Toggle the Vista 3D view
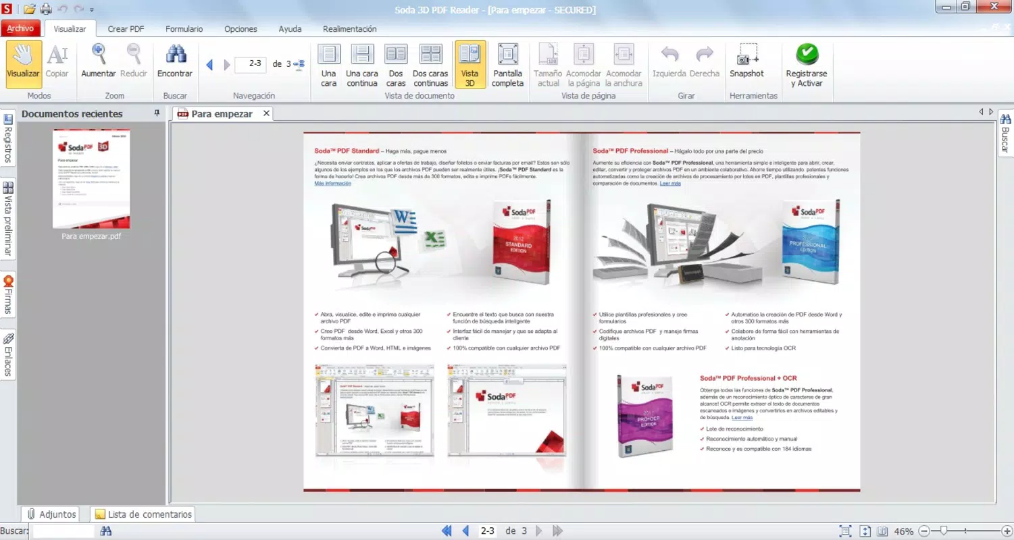Viewport: 1014px width, 540px height. point(470,64)
